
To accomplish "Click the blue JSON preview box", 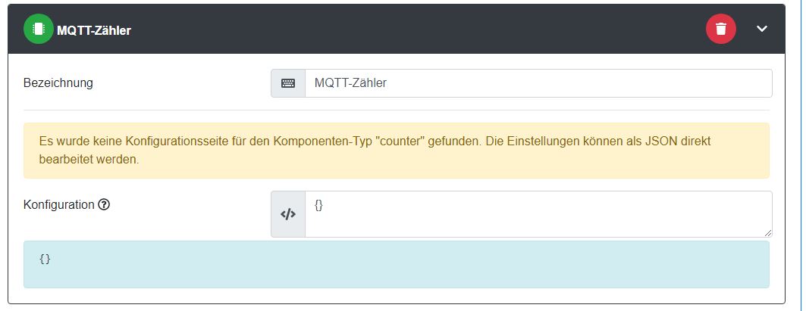I will pyautogui.click(x=396, y=264).
